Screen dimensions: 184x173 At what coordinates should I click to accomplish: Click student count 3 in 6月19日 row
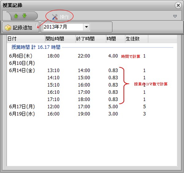[x=144, y=114]
